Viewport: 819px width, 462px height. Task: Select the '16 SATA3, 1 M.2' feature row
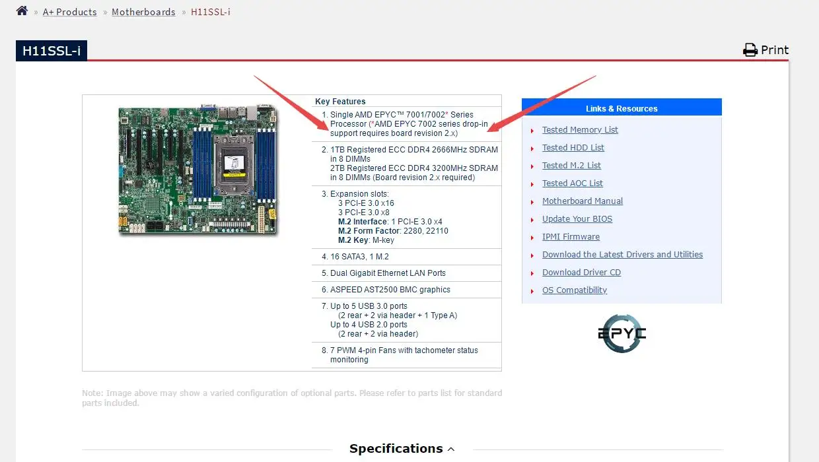point(406,257)
